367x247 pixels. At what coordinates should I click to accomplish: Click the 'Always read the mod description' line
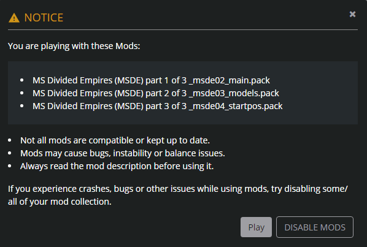tap(117, 166)
